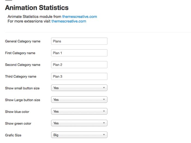Screen dimensions: 191x143
Task: Expand the Show green color dropdown
Action: click(x=79, y=123)
